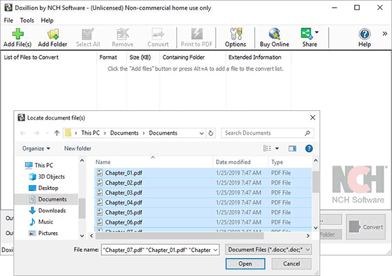Viewport: 392px width, 276px height.
Task: Click the Buy Online toolbar icon
Action: point(274,38)
